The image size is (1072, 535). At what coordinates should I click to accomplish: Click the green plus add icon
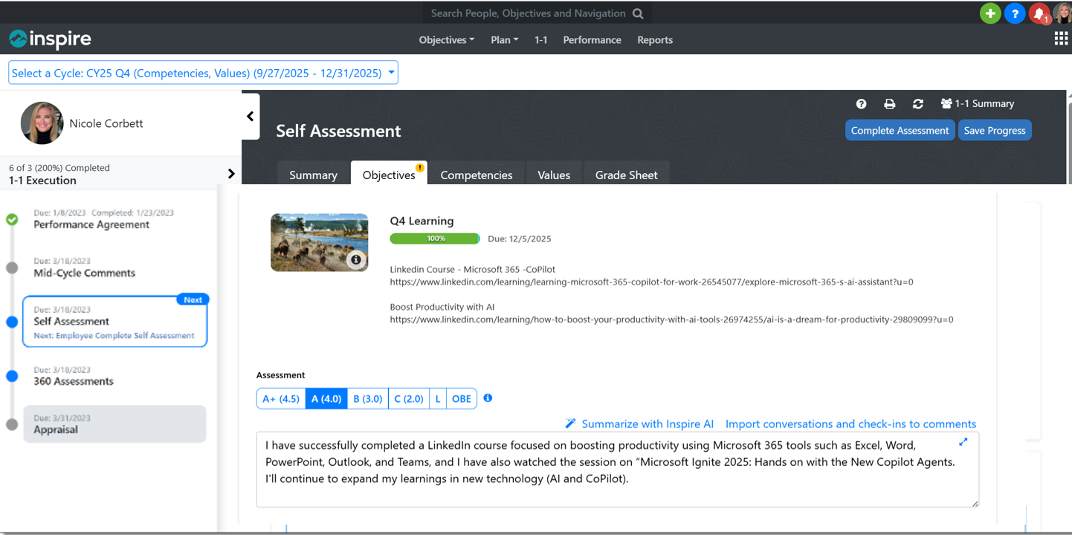click(989, 13)
